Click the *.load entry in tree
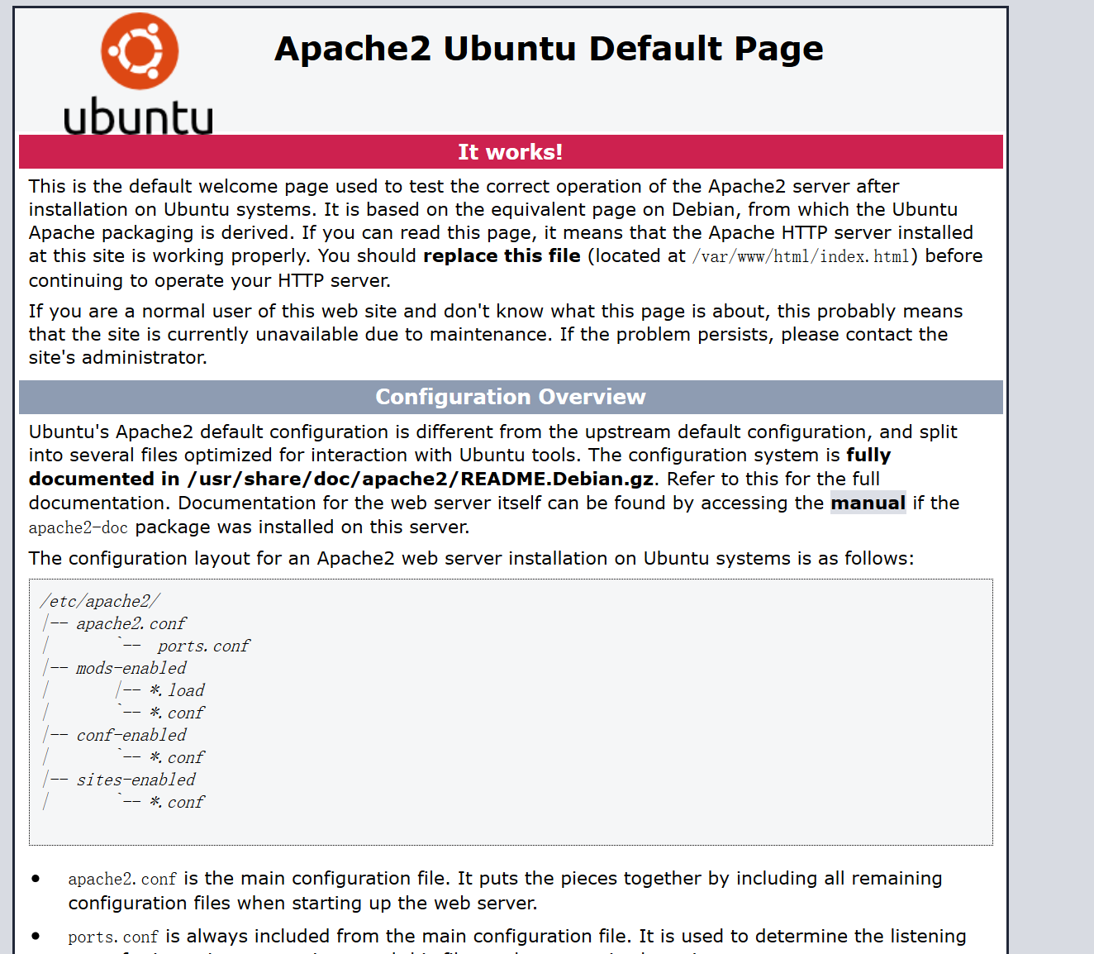 coord(177,690)
